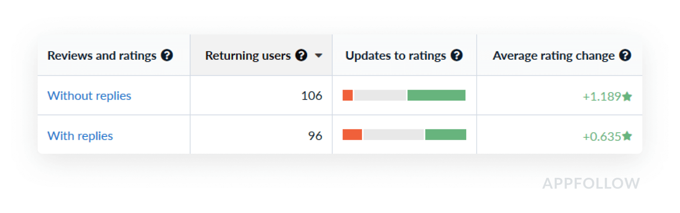The width and height of the screenshot is (680, 213).
Task: Click green segment in Without replies bar
Action: [x=437, y=95]
